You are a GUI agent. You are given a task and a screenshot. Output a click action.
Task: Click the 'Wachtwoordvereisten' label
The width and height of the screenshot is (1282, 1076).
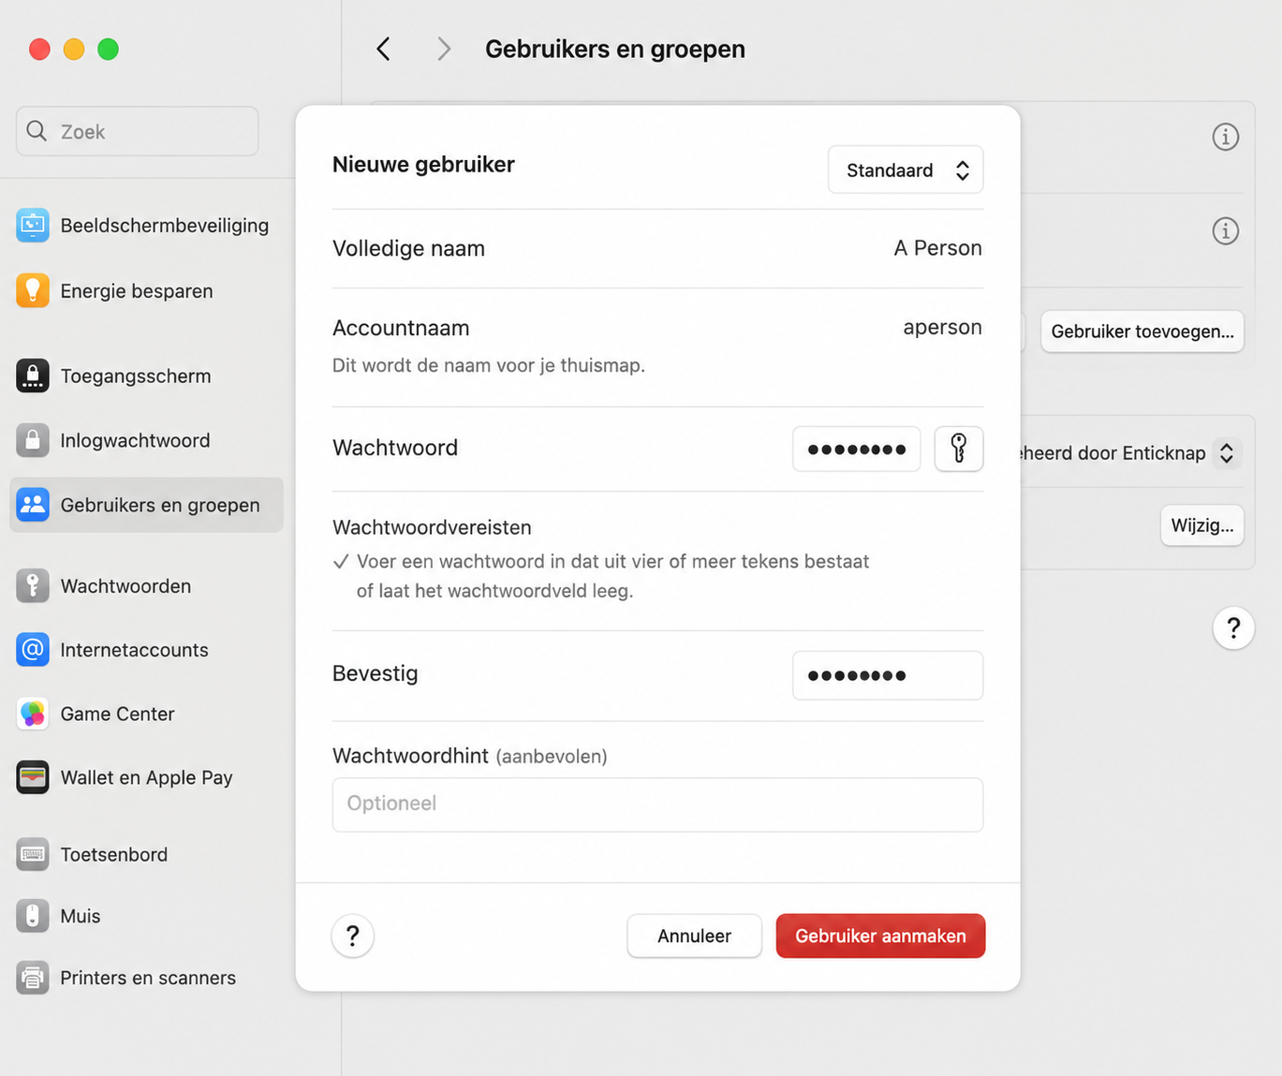[x=432, y=527]
